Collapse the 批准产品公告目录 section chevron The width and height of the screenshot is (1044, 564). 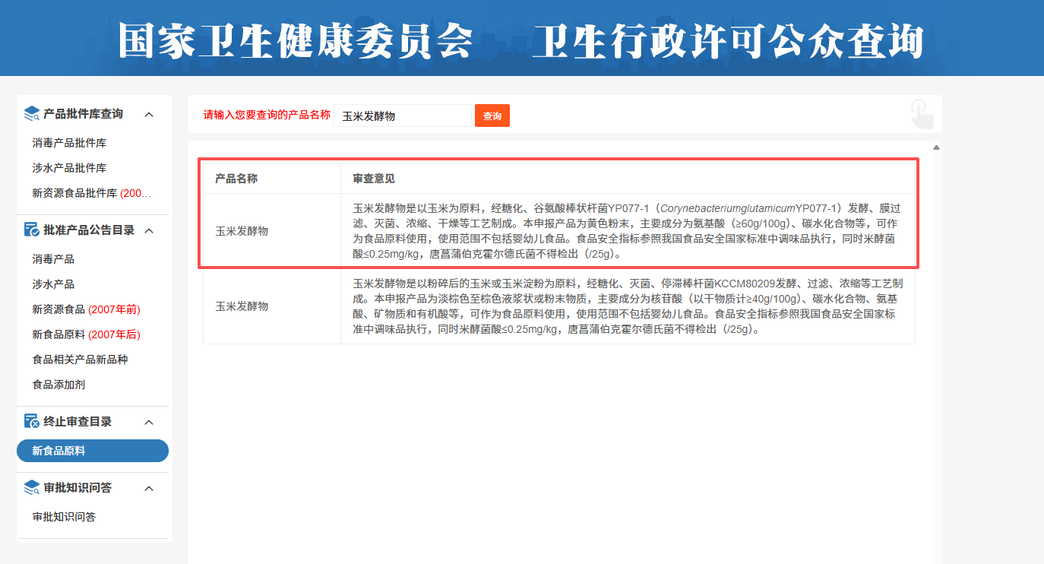[149, 231]
